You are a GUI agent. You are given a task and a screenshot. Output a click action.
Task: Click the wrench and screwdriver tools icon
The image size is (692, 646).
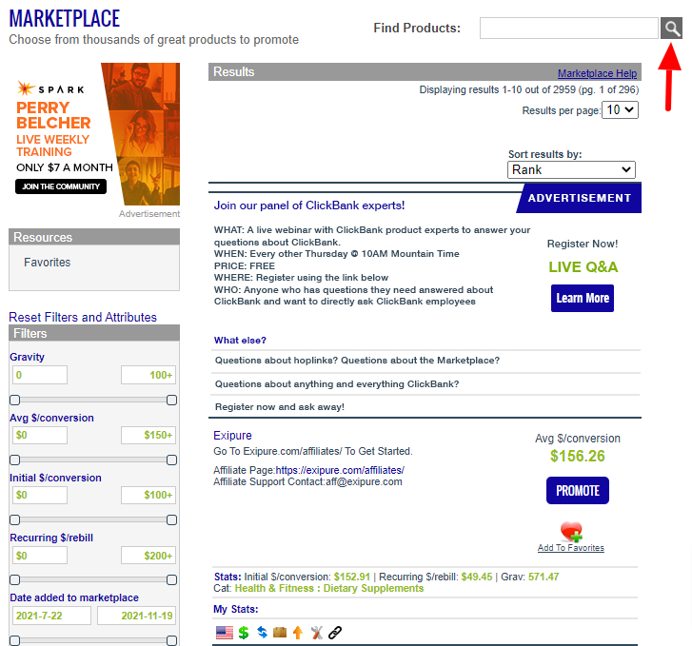pos(316,633)
